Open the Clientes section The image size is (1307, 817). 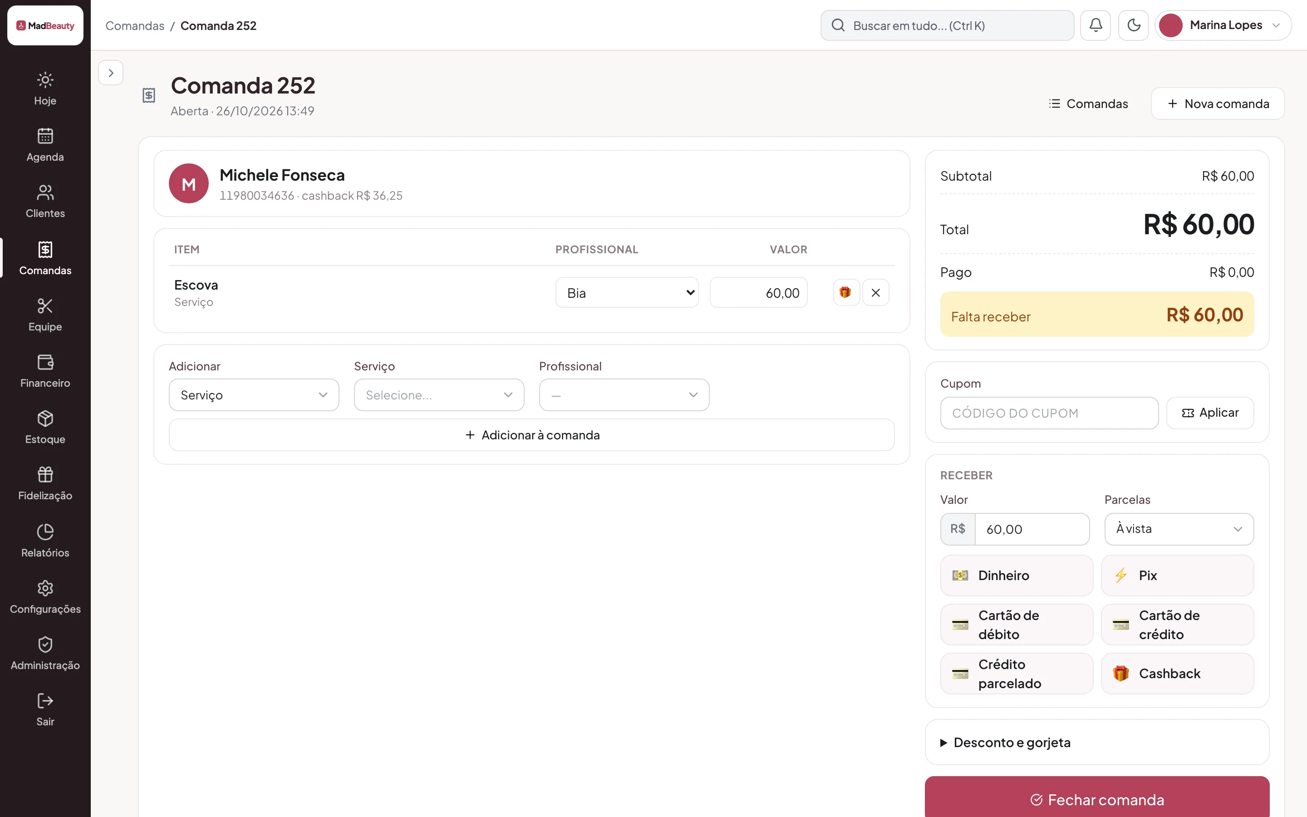tap(45, 202)
